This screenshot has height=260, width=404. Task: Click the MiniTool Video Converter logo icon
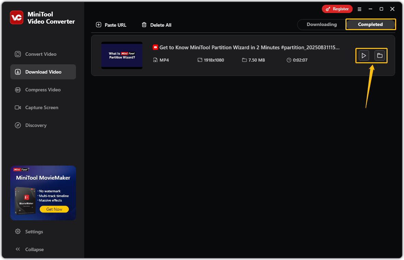pyautogui.click(x=17, y=17)
